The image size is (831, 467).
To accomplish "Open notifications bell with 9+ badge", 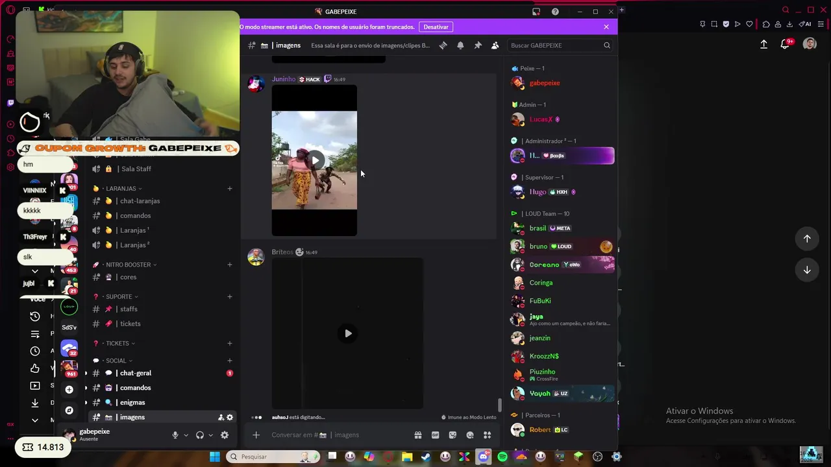I will coord(786,44).
